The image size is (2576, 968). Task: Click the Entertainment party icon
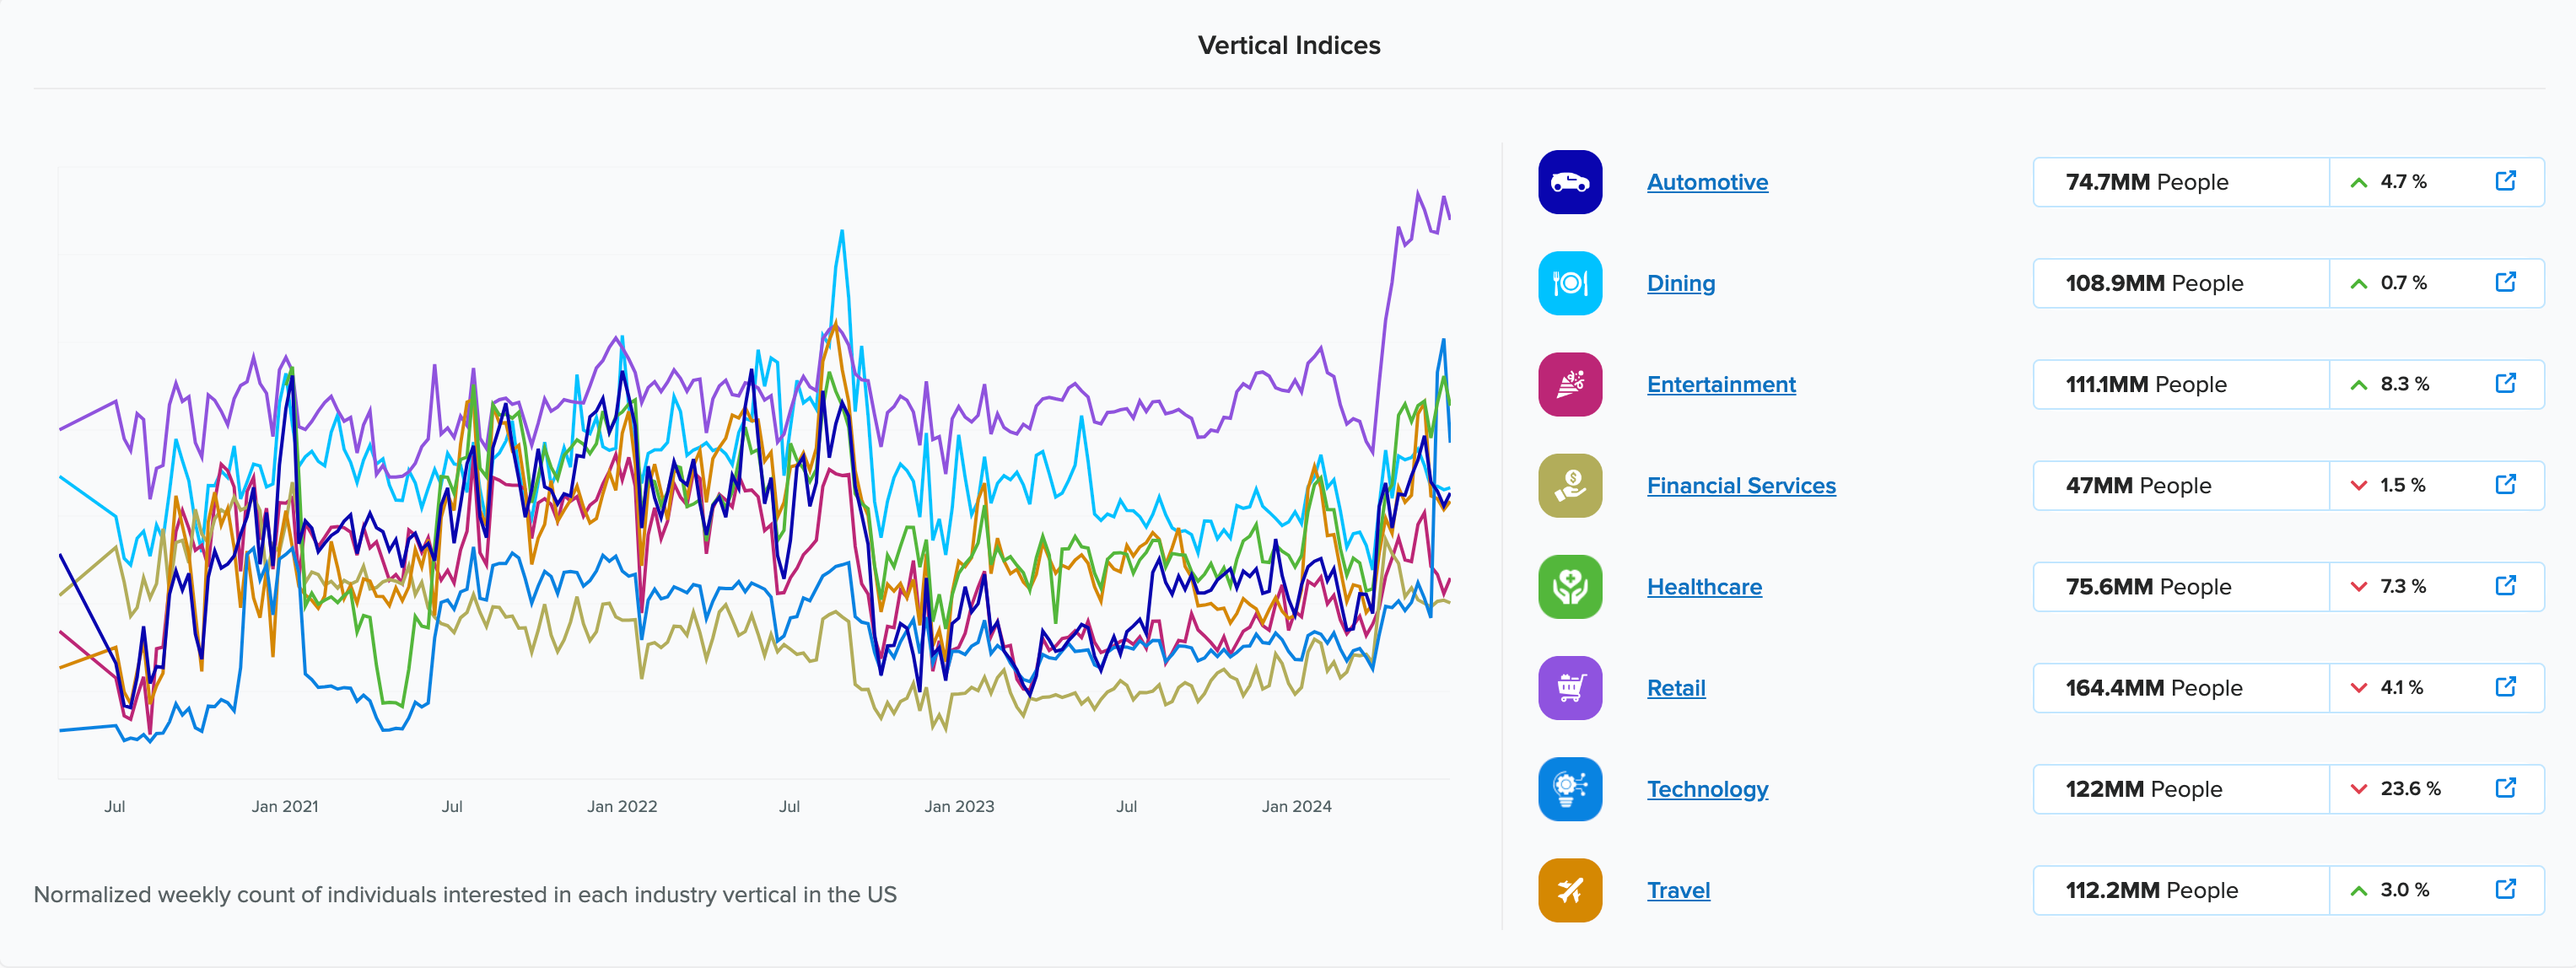(1569, 384)
